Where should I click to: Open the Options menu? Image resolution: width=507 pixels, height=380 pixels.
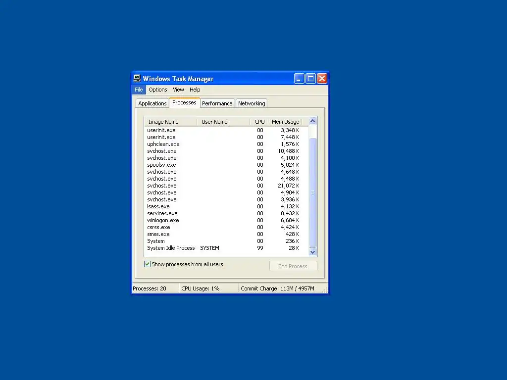(158, 90)
